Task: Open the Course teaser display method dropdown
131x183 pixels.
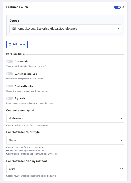Action: pyautogui.click(x=65, y=169)
